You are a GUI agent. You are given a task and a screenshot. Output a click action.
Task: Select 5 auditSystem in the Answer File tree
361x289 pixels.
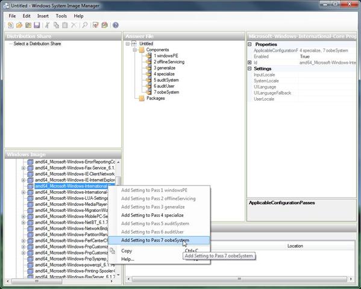coord(166,80)
